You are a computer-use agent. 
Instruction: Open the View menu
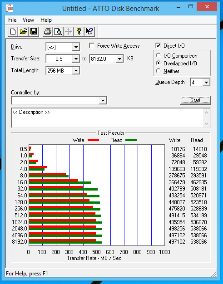coord(28,20)
